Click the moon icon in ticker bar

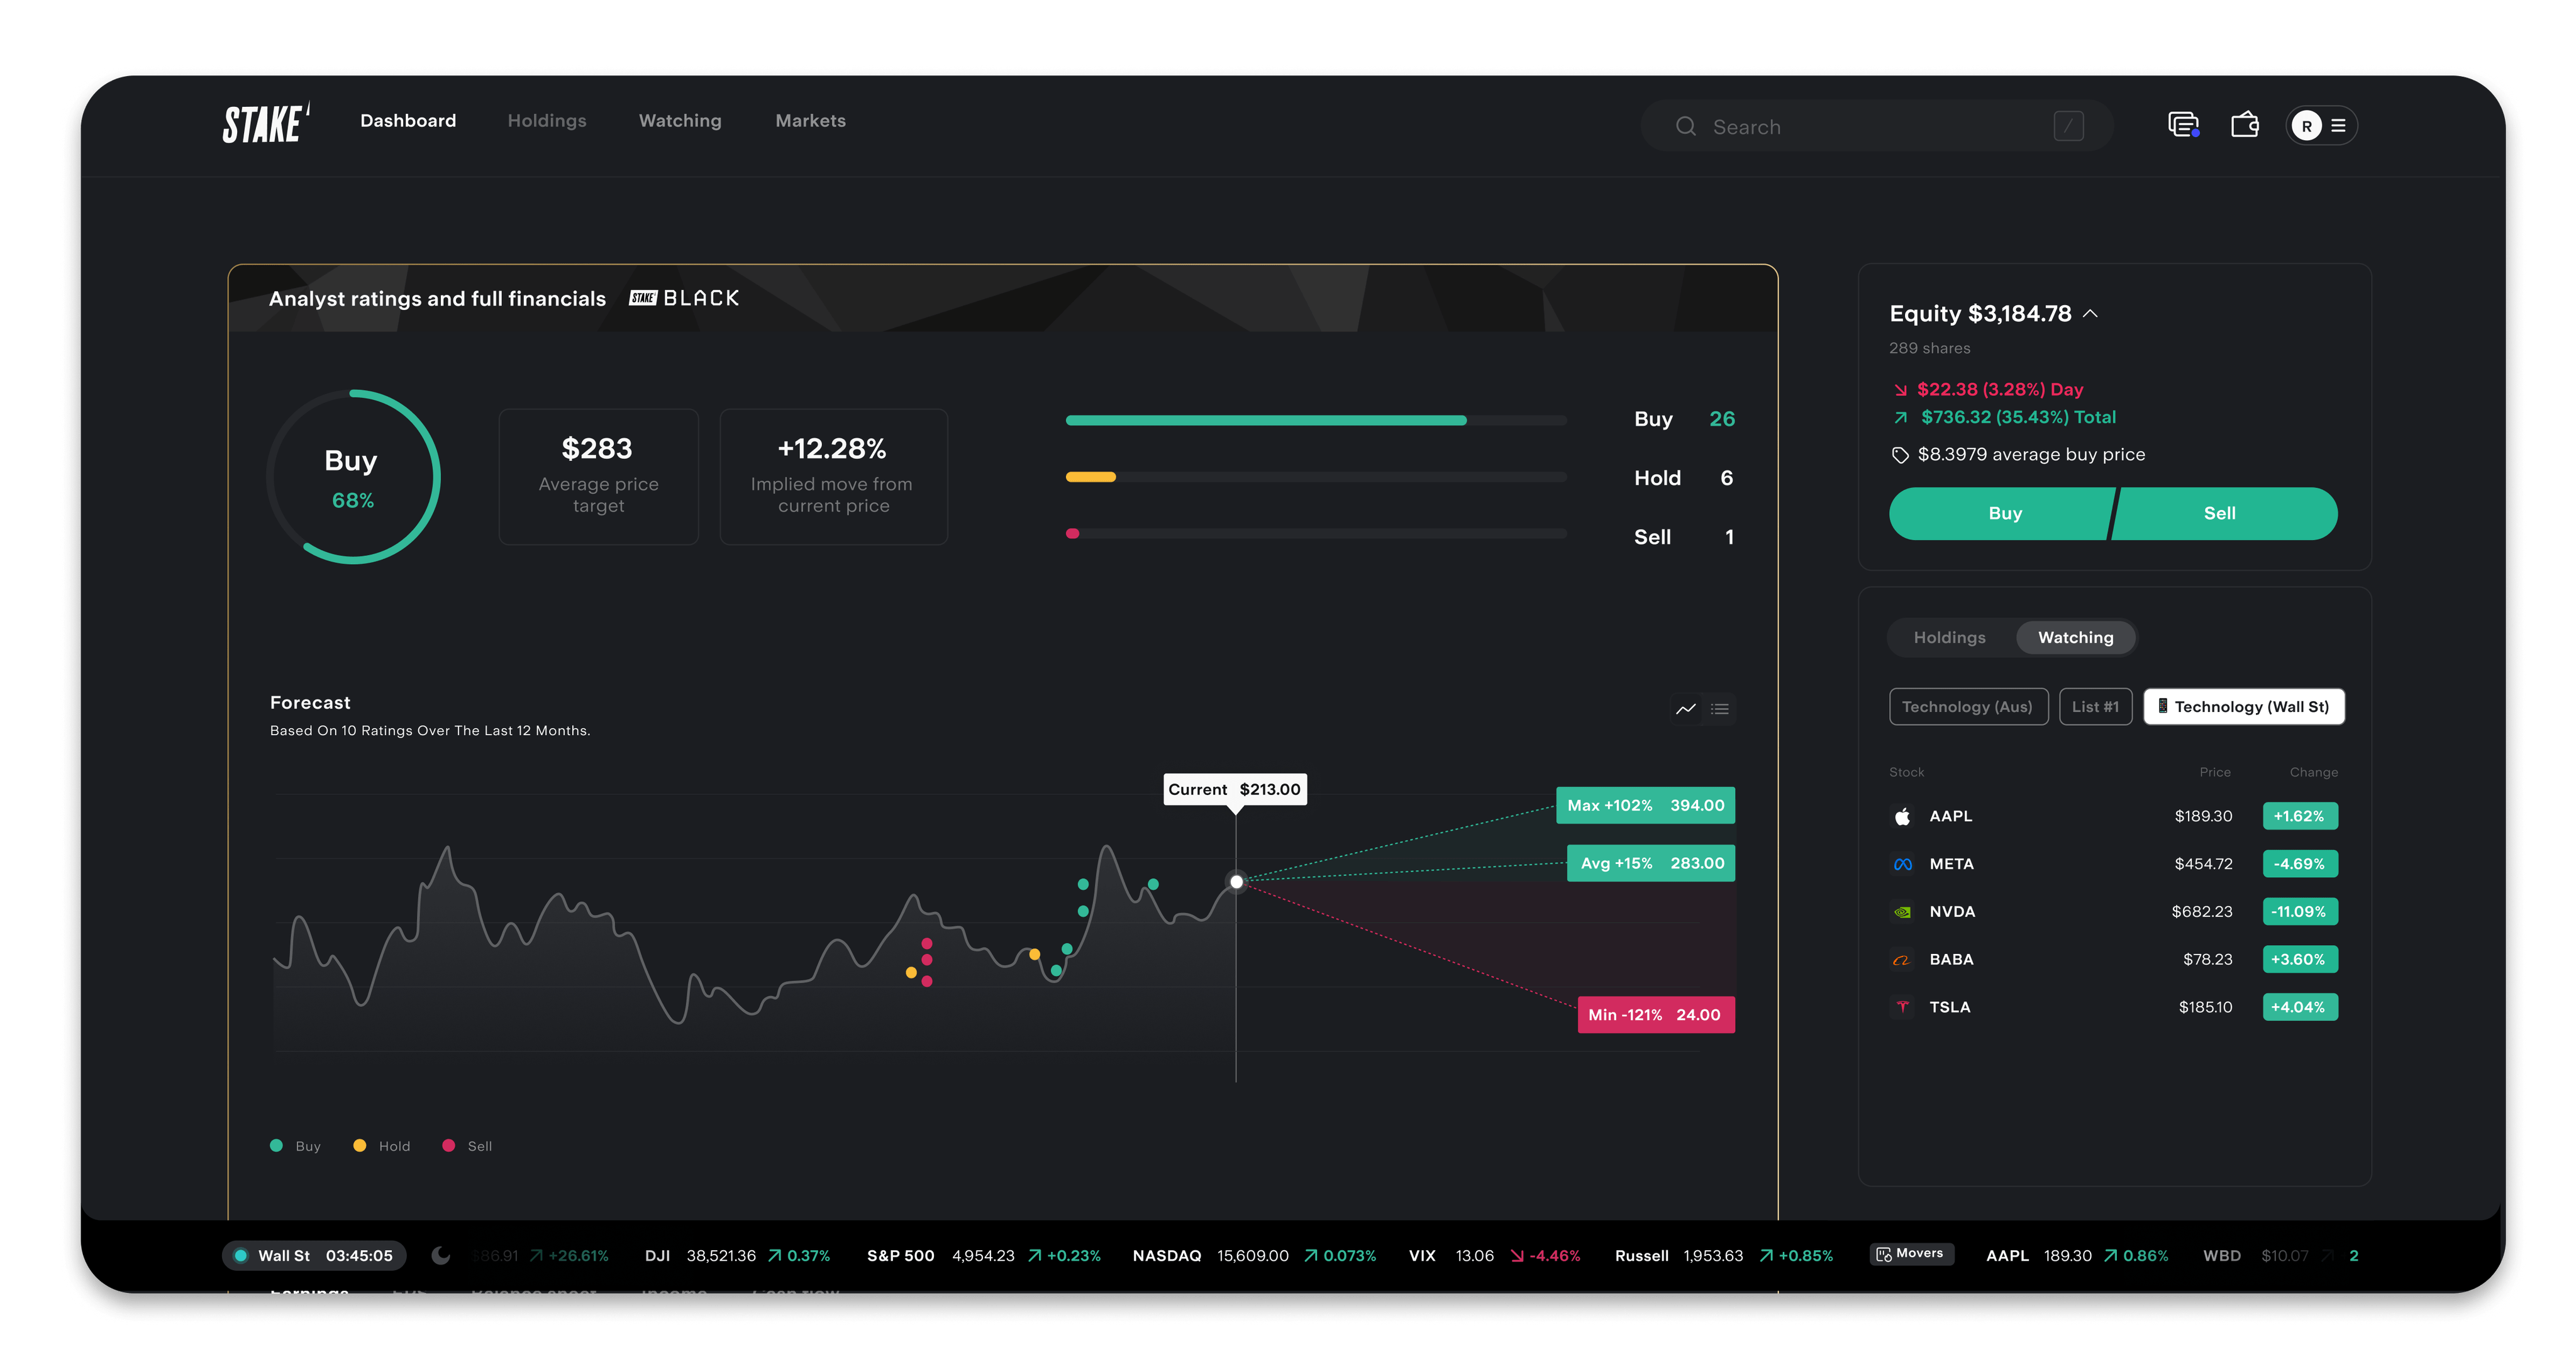[440, 1255]
